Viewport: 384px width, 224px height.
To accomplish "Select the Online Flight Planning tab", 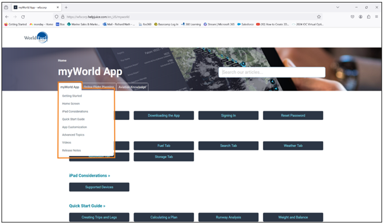I will [99, 87].
